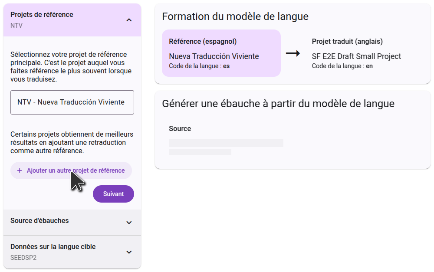The image size is (434, 272).
Task: Click the SEEDSP2 subtitle text
Action: coord(23,257)
